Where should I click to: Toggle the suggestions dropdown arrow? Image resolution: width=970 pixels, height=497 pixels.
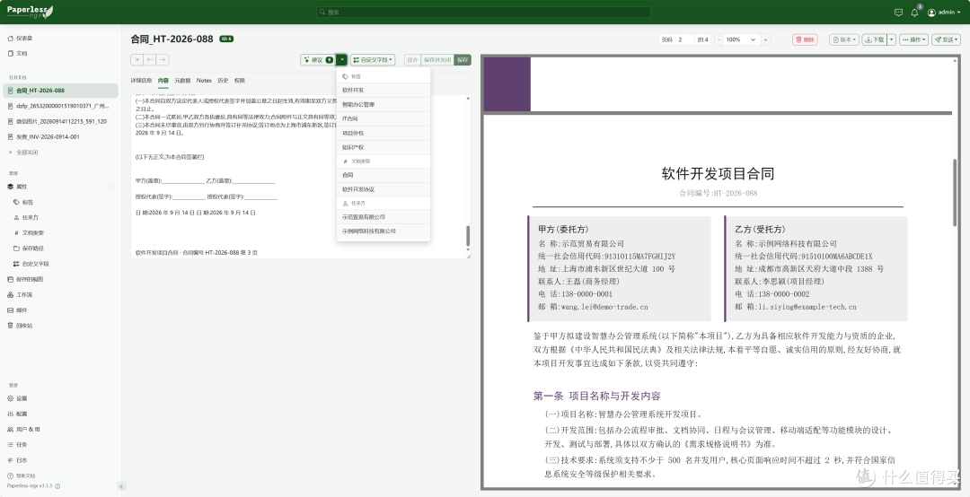[341, 60]
